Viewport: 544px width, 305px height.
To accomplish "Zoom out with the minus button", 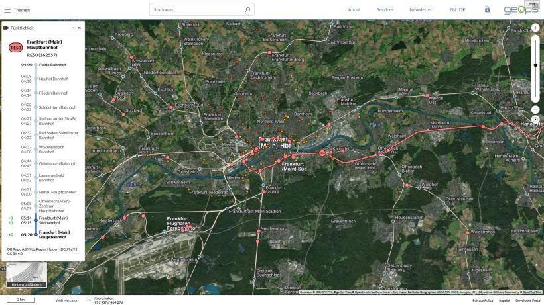I will click(x=535, y=110).
